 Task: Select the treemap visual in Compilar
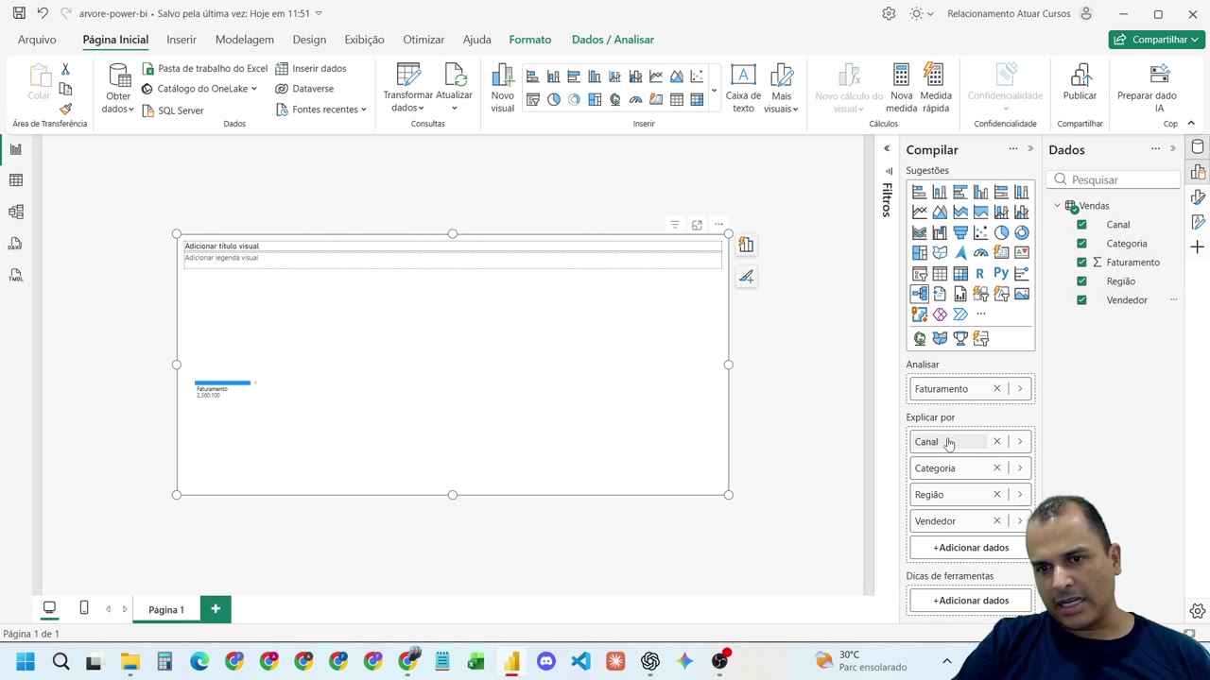click(x=920, y=253)
